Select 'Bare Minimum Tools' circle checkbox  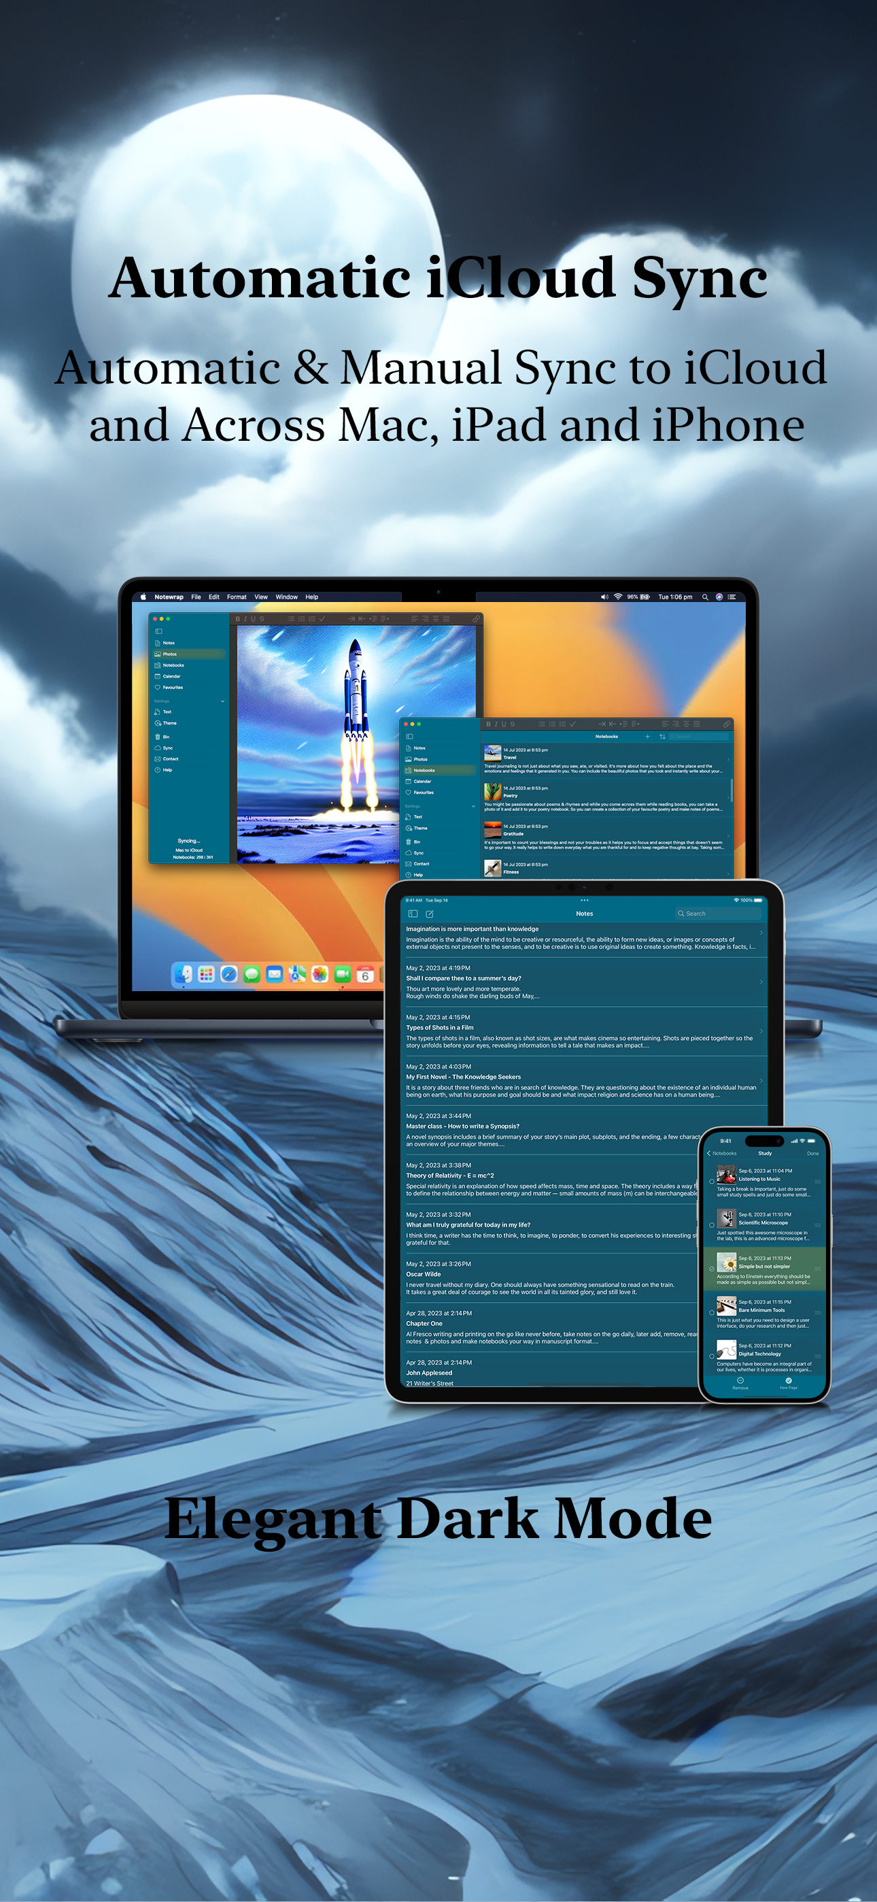pos(712,1312)
